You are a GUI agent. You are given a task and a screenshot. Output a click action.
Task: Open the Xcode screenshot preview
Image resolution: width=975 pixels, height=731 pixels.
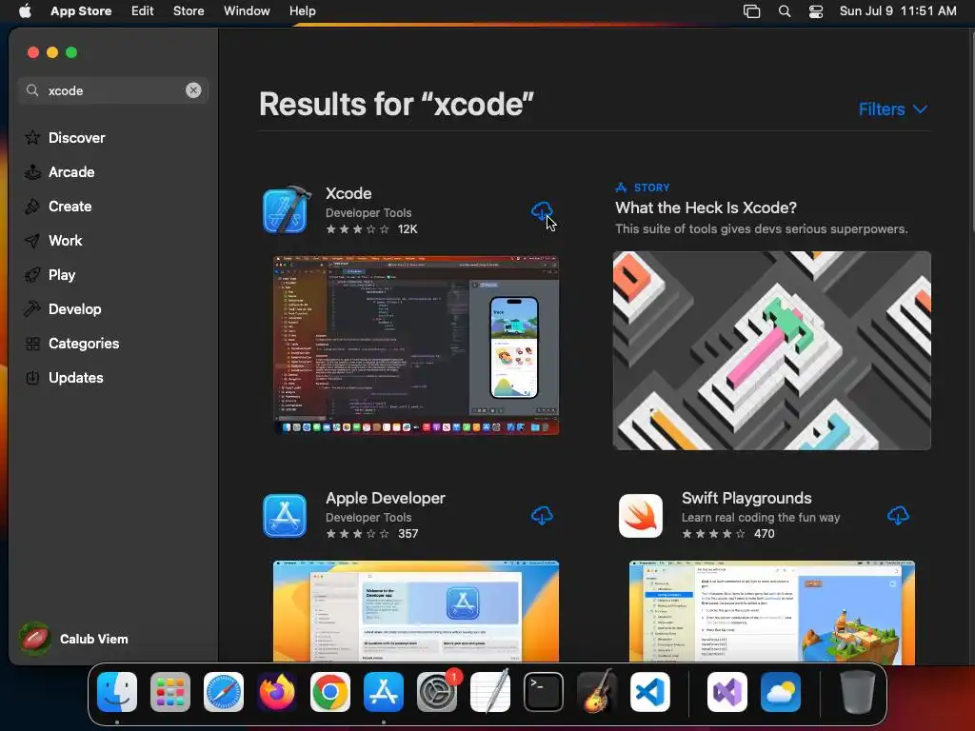(x=416, y=345)
